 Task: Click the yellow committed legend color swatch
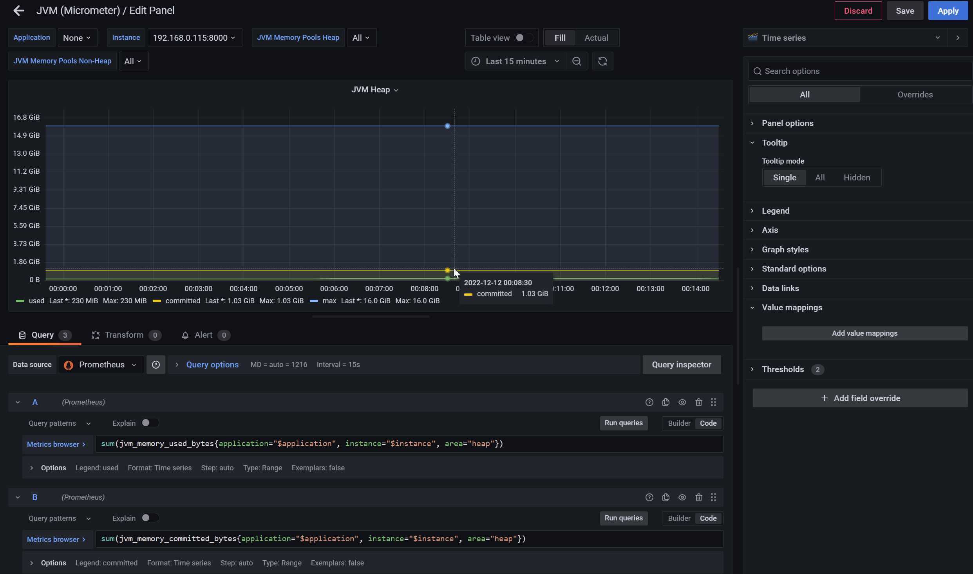point(157,301)
